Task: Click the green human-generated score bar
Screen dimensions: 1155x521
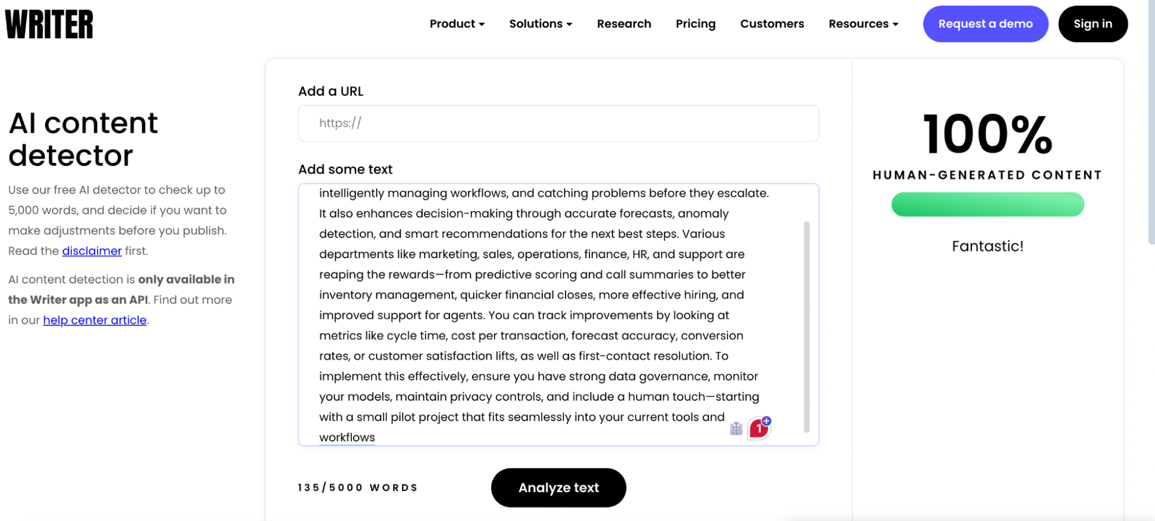Action: [987, 204]
